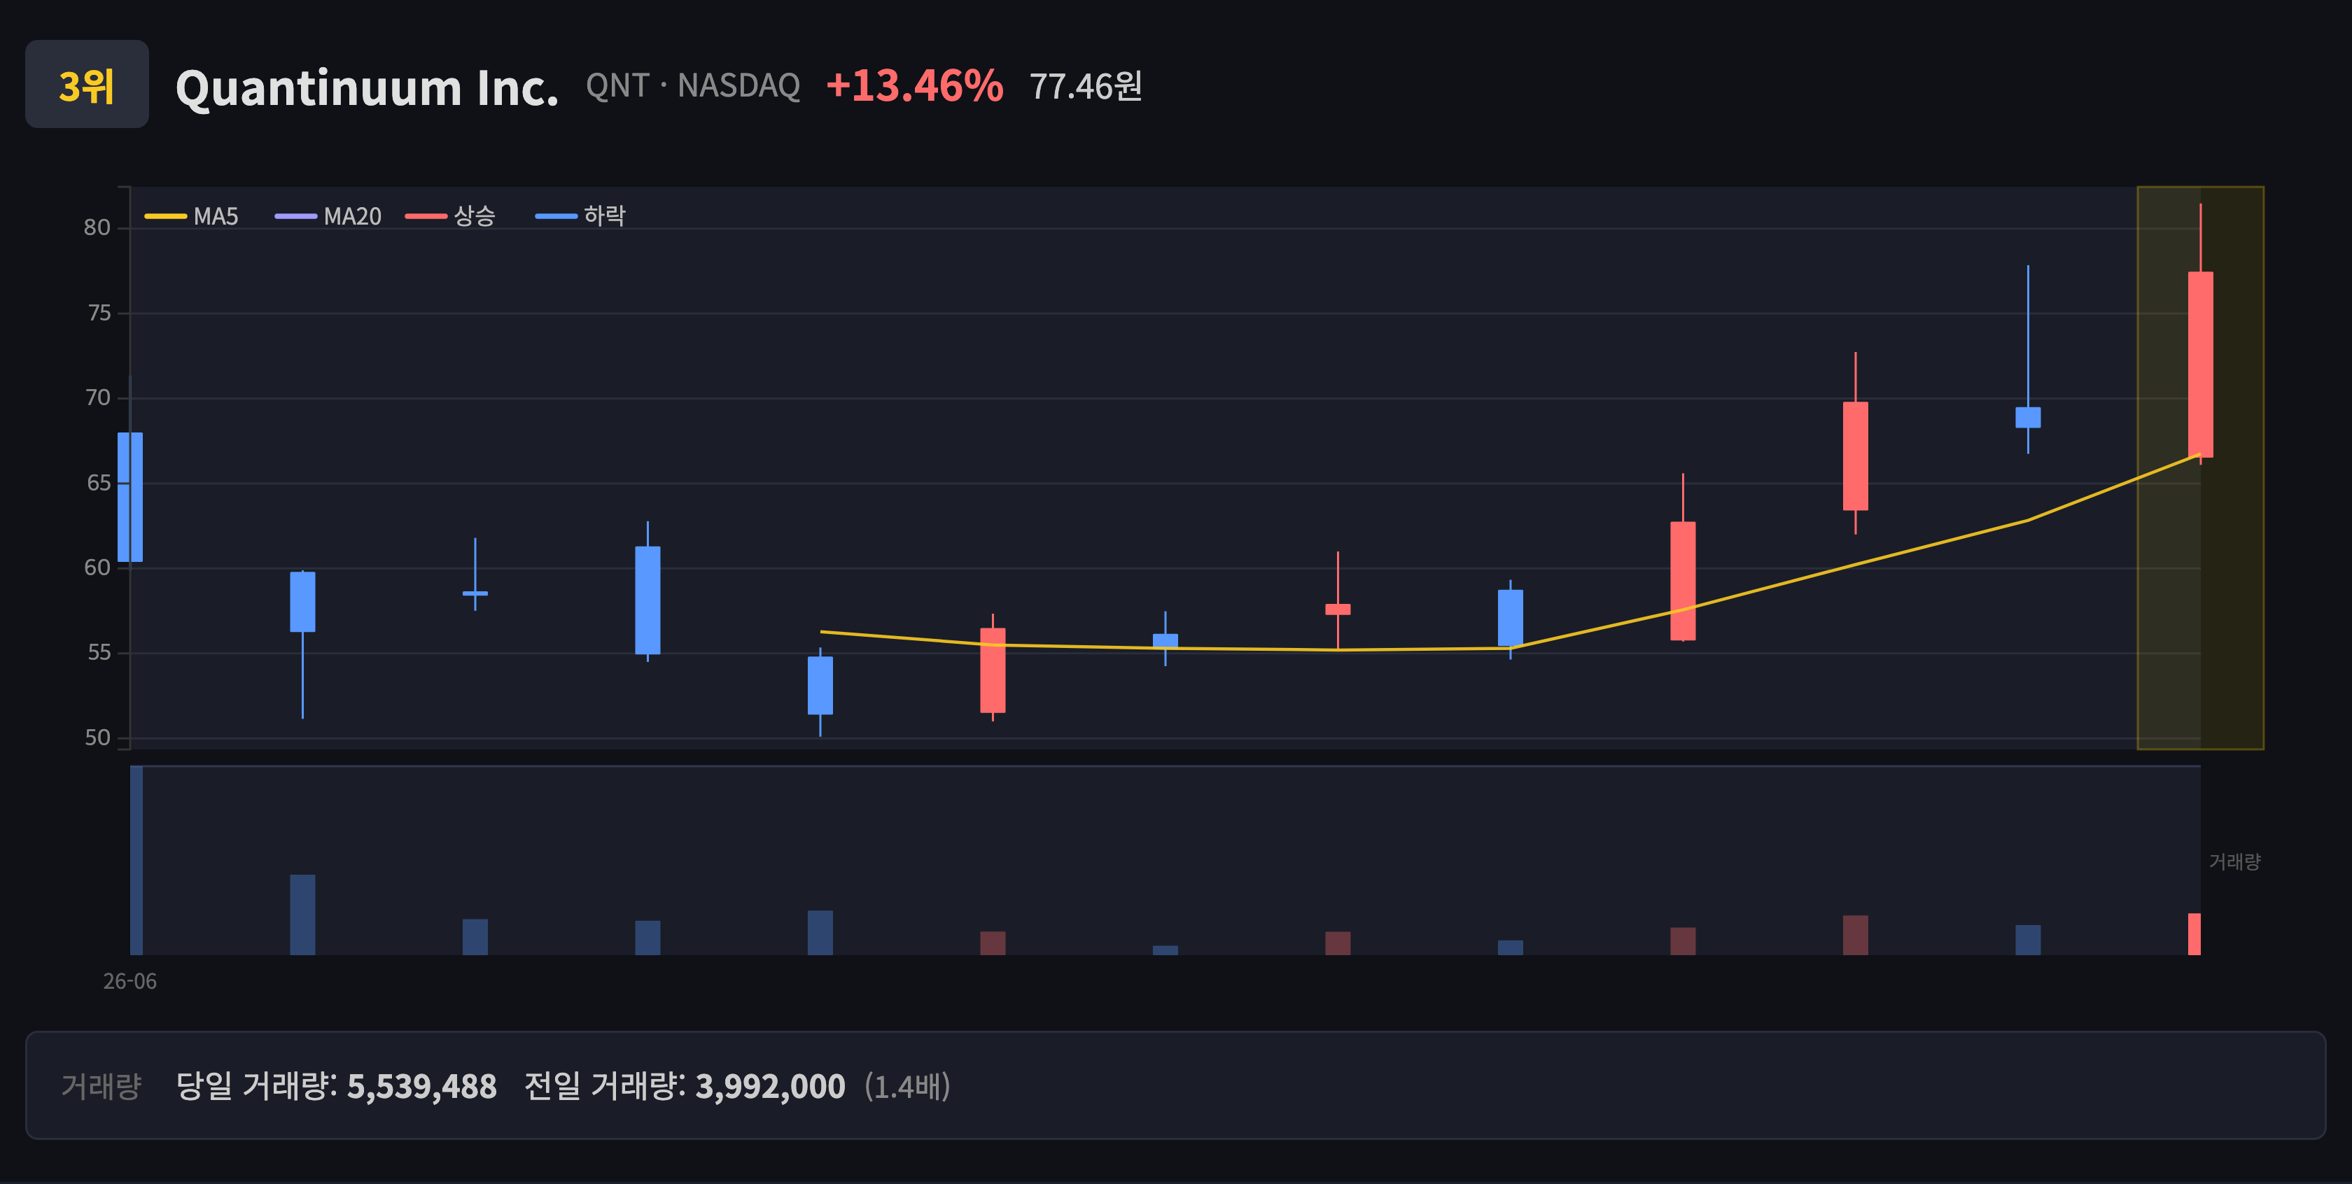This screenshot has width=2352, height=1184.
Task: Click the 65 y-axis label
Action: 99,483
